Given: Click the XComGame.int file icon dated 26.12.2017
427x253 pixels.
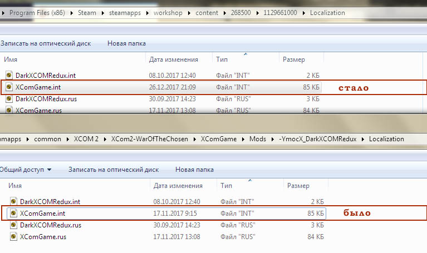Looking at the screenshot, I should (9, 87).
